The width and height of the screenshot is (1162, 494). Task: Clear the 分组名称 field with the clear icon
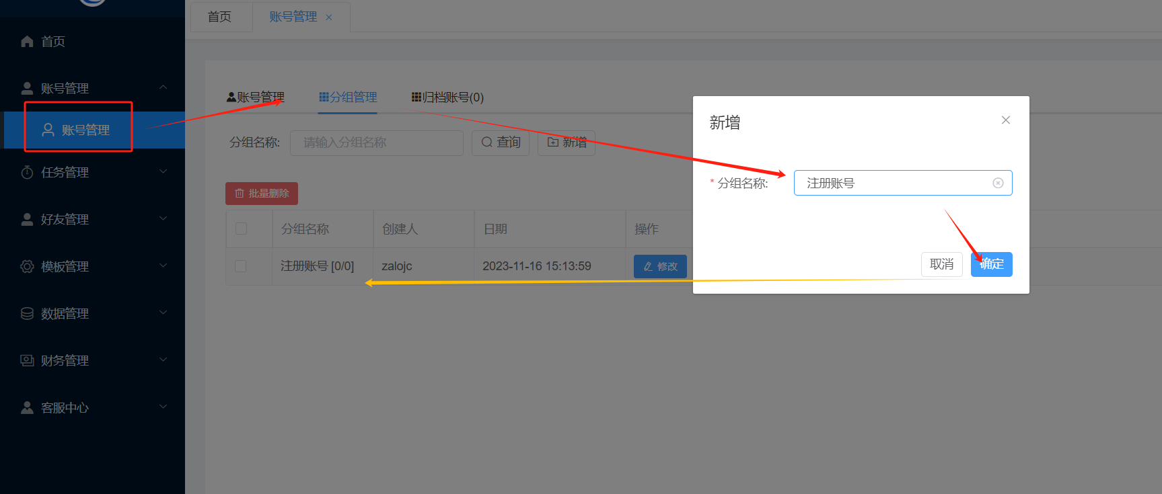click(998, 183)
